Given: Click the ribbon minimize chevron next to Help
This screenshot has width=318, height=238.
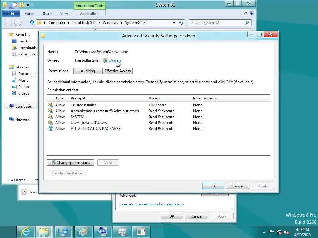Looking at the screenshot, I should pos(245,13).
